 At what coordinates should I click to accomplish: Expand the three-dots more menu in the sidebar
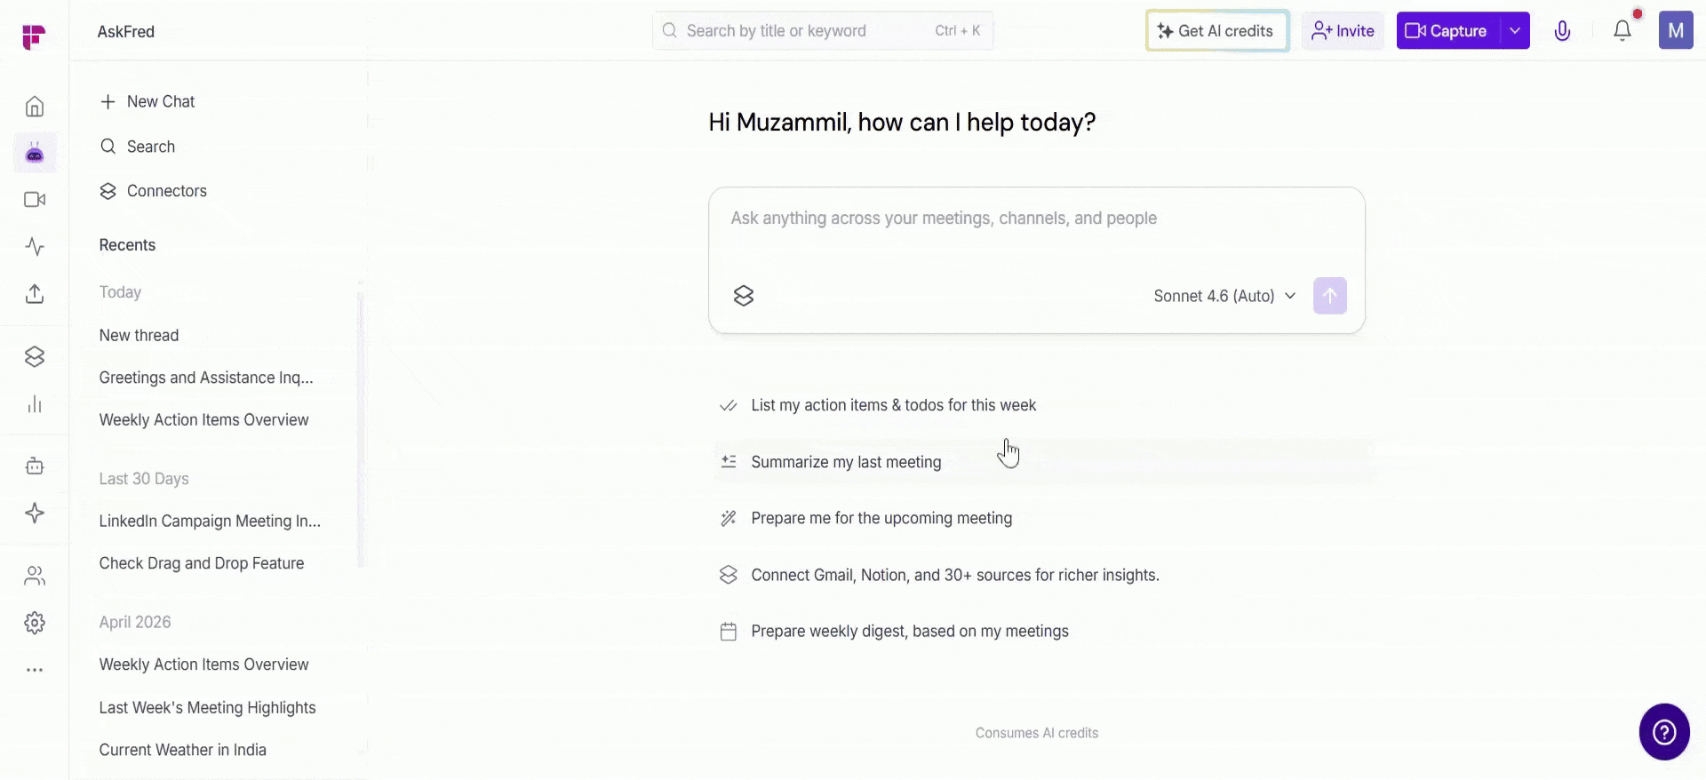click(35, 670)
